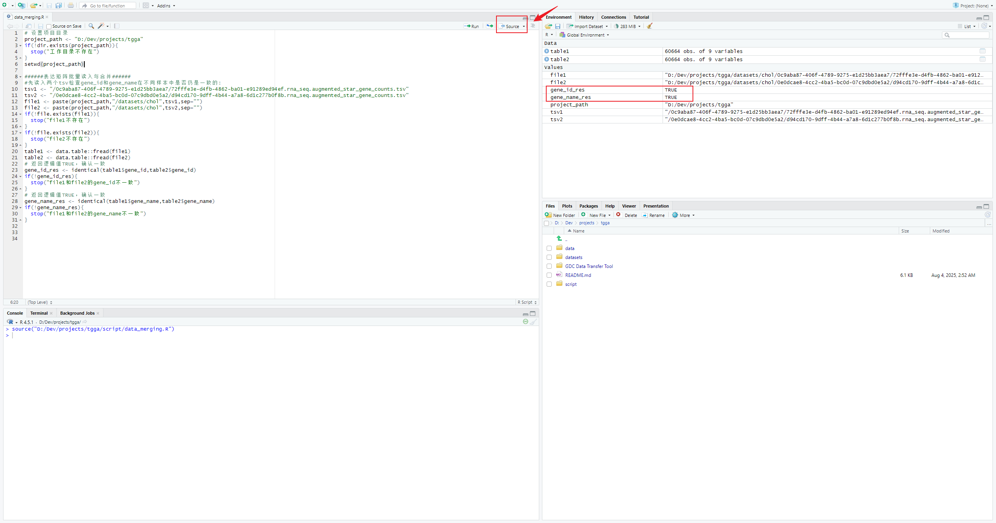This screenshot has width=996, height=523.
Task: Switch to the History tab
Action: 586,17
